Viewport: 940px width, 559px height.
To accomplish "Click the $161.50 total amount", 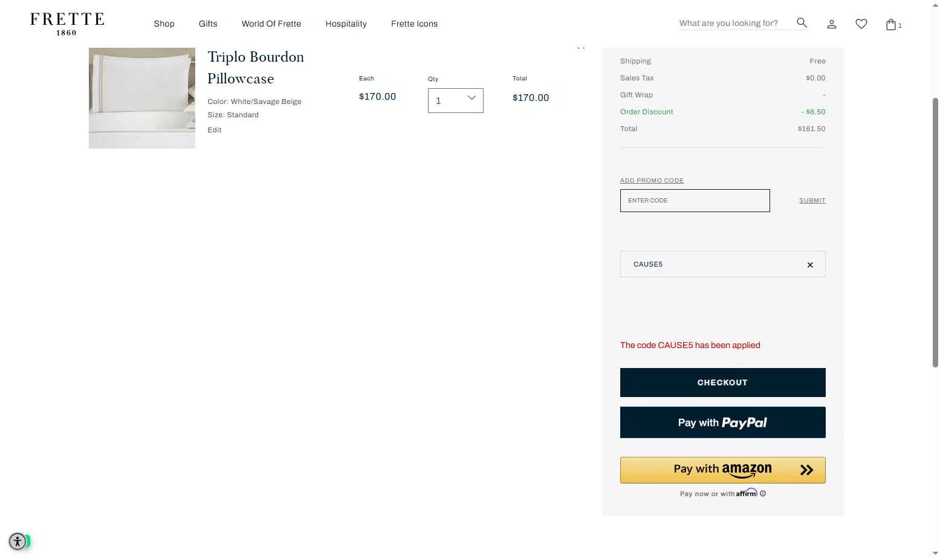I will click(x=811, y=129).
